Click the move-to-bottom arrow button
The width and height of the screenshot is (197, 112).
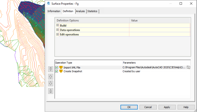pos(51,91)
